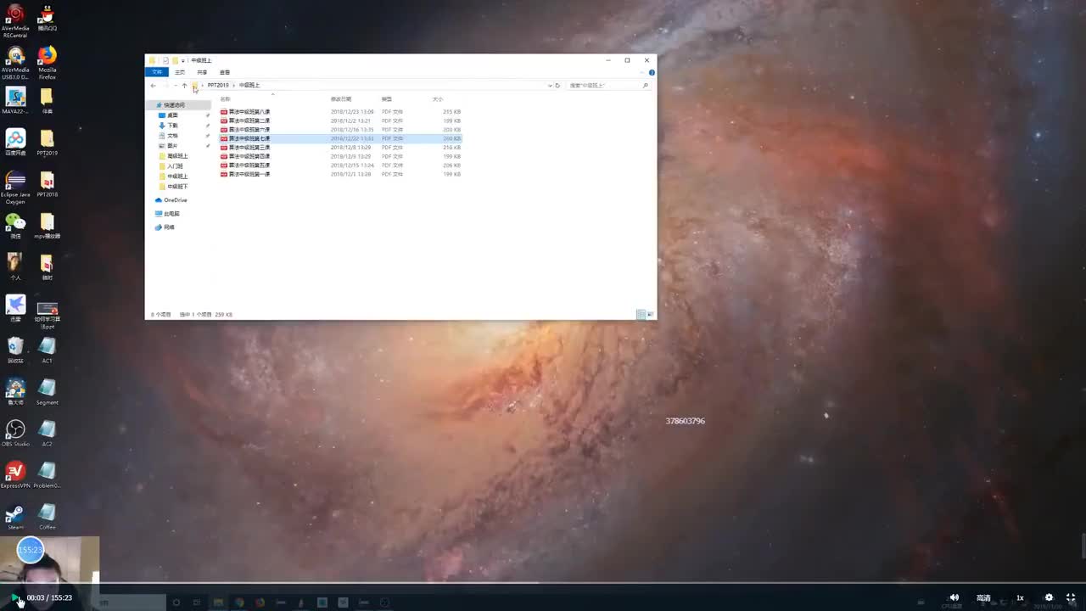Image resolution: width=1086 pixels, height=611 pixels.
Task: Open the 高清 video quality selector
Action: pyautogui.click(x=983, y=597)
